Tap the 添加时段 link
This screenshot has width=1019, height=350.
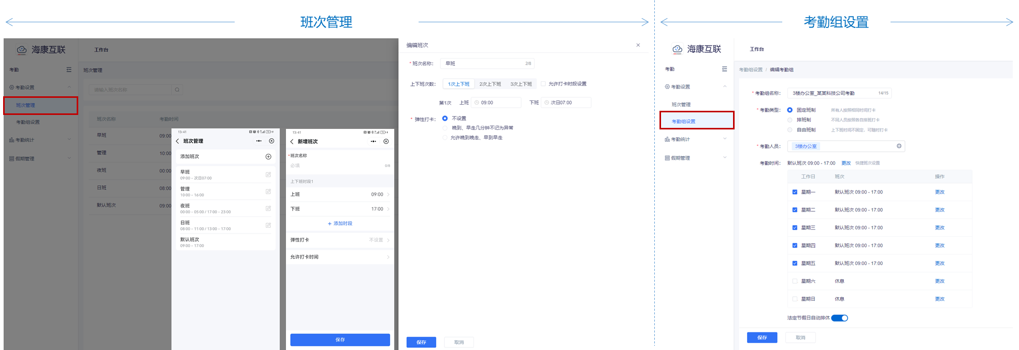[340, 224]
